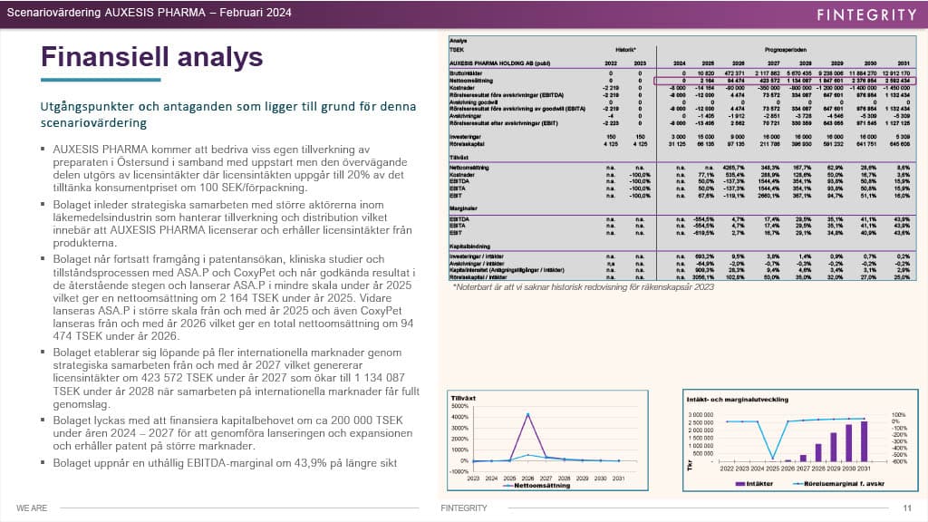
Task: Click the bullet starting "Bolaget lyckas med att finansiera"
Action: click(x=233, y=433)
